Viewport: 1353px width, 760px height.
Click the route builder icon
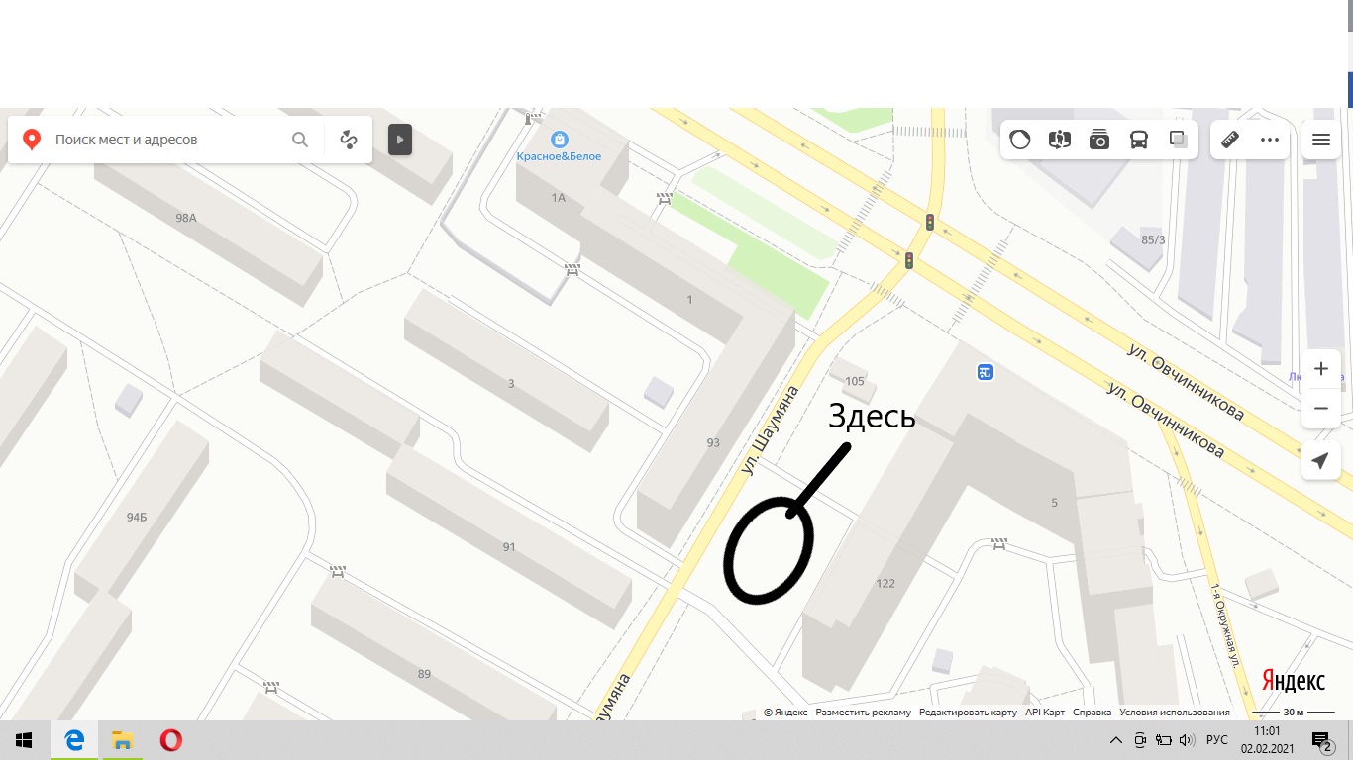348,140
